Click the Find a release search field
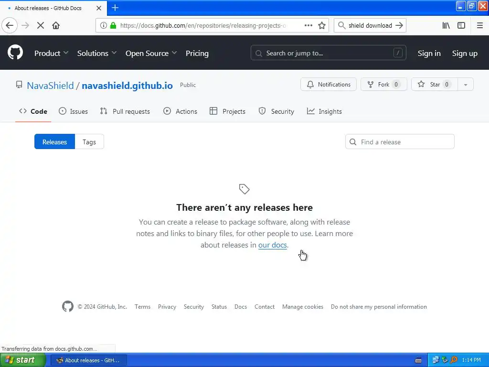The height and width of the screenshot is (367, 489). pos(400,141)
